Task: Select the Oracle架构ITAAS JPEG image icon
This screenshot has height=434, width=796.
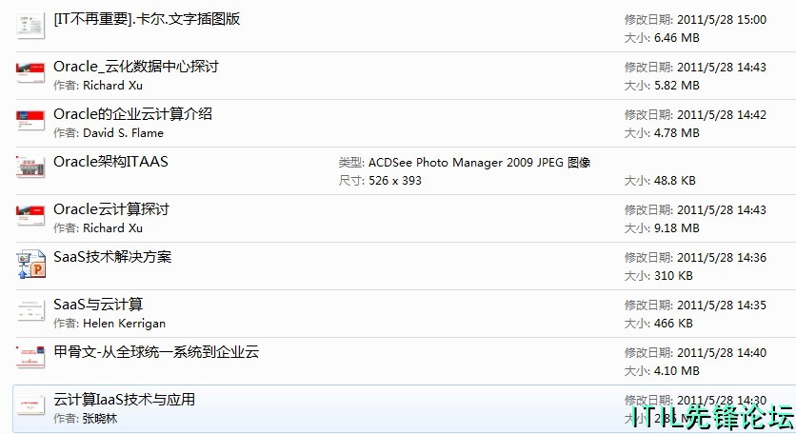Action: pyautogui.click(x=30, y=168)
